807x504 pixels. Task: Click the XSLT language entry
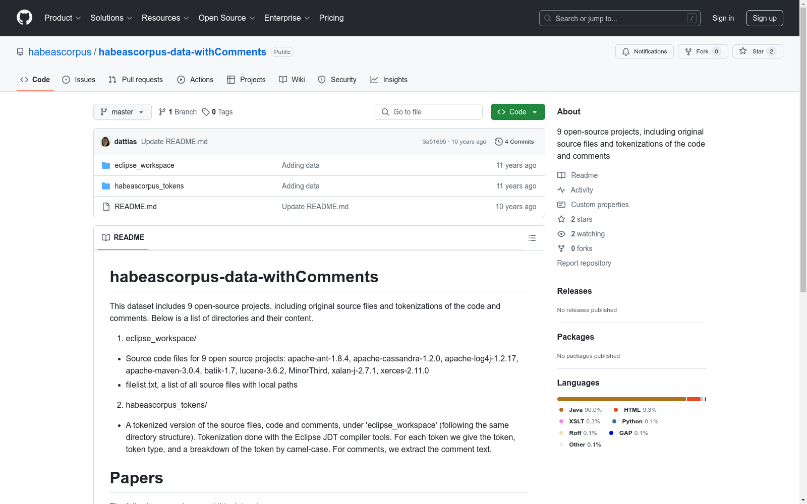[x=580, y=421]
